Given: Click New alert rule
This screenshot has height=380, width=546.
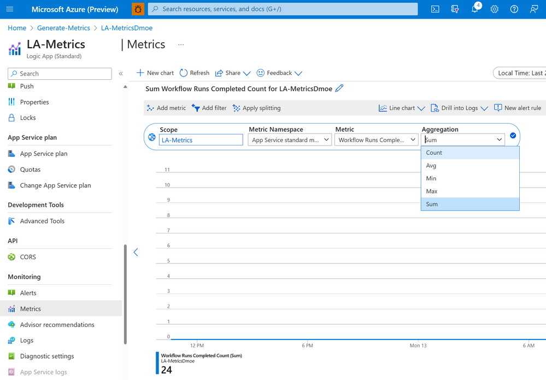Looking at the screenshot, I should click(x=518, y=108).
